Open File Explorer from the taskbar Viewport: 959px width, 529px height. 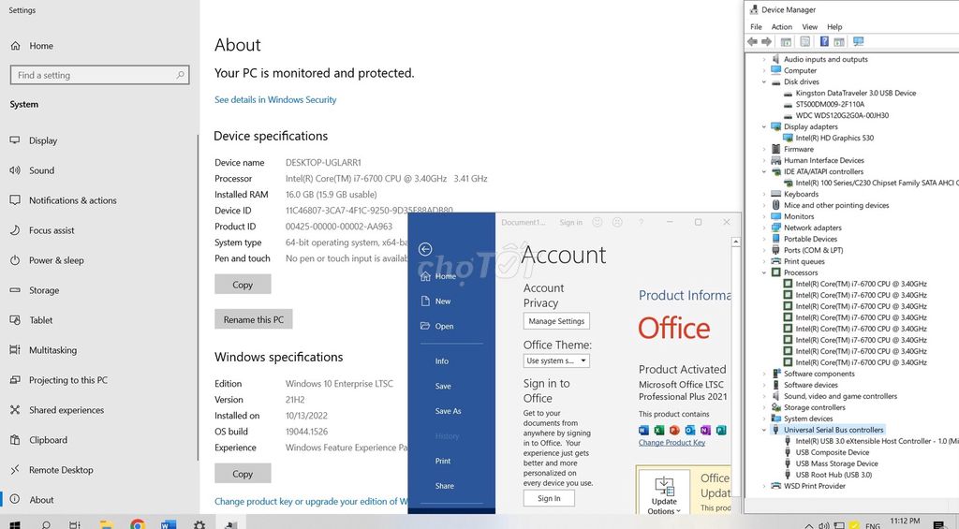tap(107, 524)
